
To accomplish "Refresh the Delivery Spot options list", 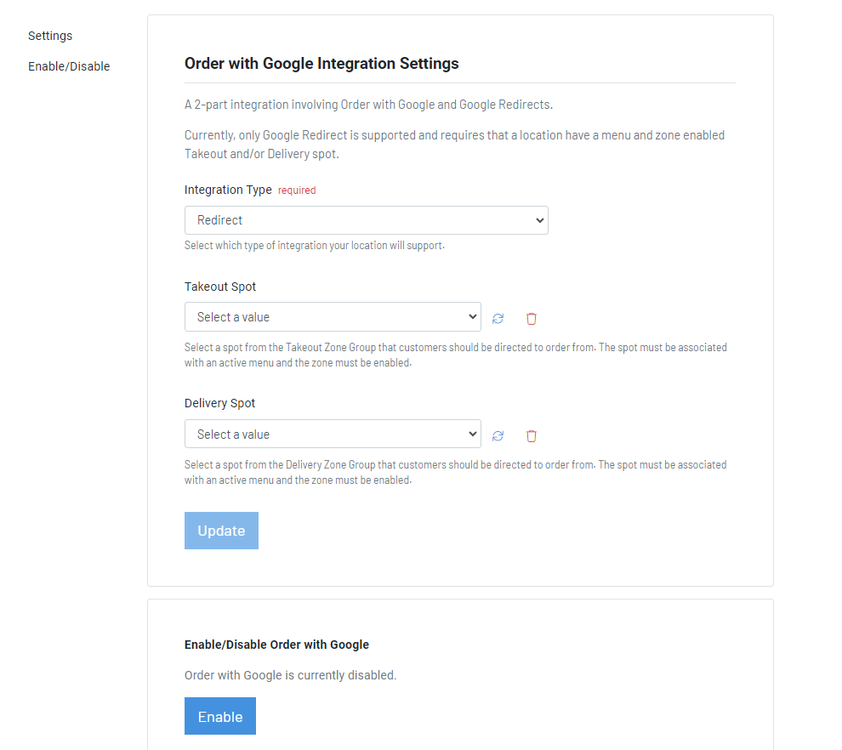I will click(x=498, y=435).
